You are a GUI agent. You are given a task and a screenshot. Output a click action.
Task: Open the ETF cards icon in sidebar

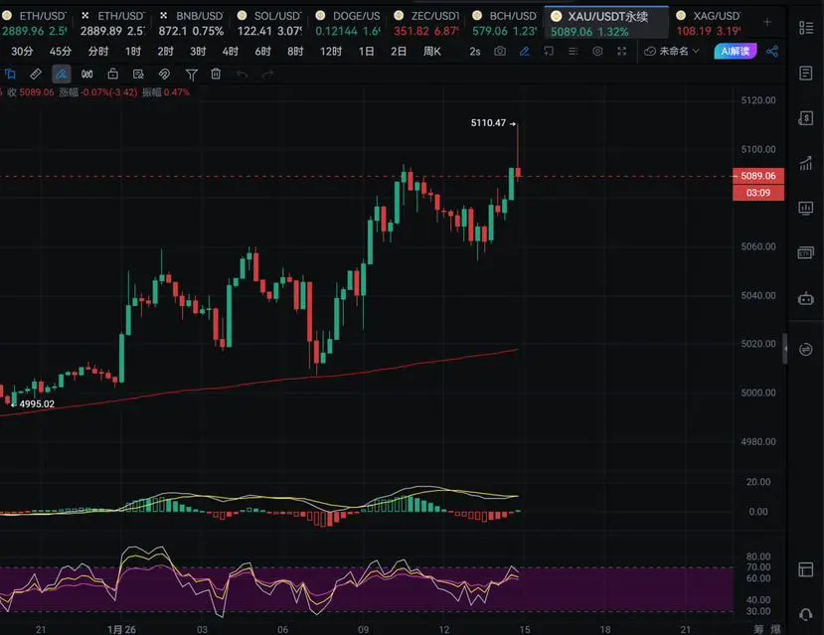pos(805,253)
